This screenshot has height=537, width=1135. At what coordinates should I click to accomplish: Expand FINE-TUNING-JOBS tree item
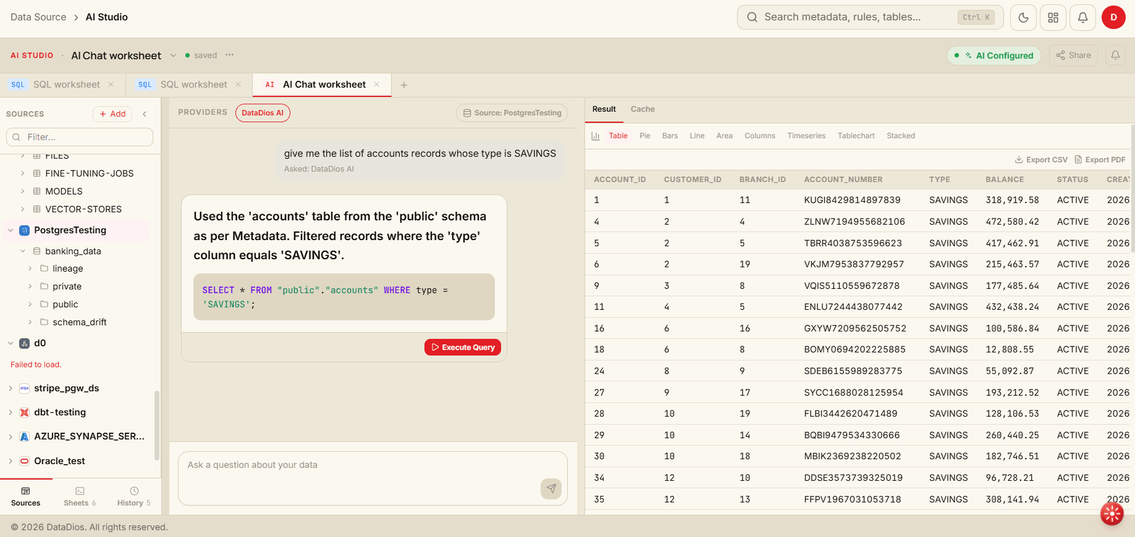[x=23, y=173]
